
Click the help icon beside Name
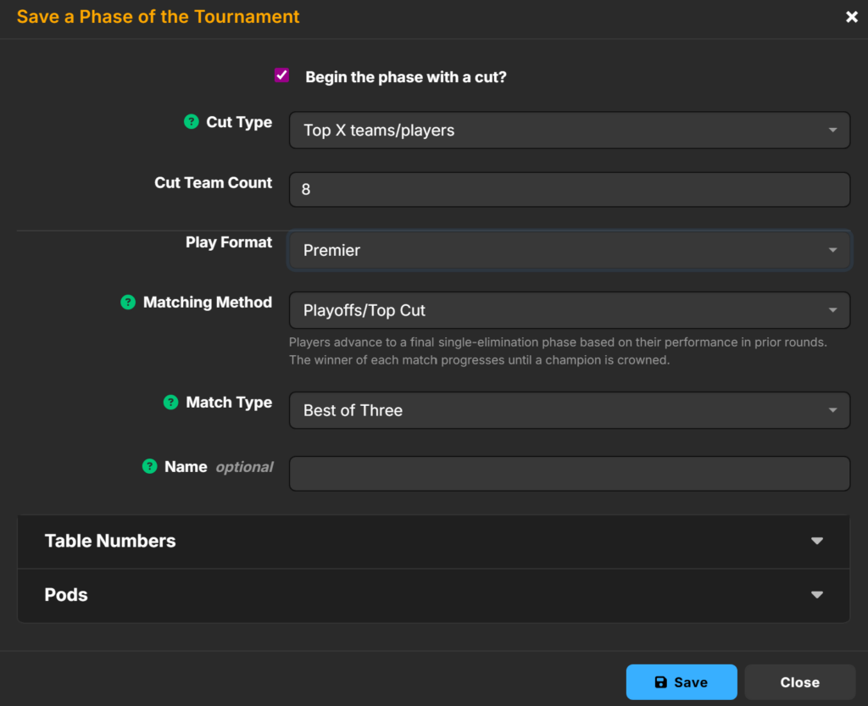coord(150,466)
